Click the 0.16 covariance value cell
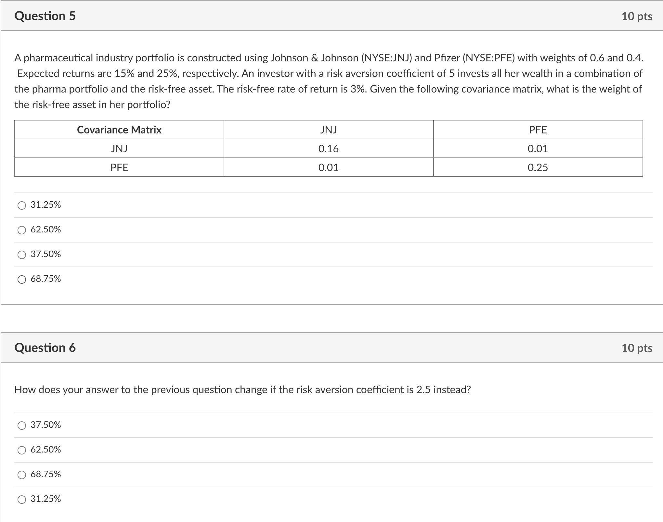Viewport: 663px width, 522px height. click(x=328, y=149)
